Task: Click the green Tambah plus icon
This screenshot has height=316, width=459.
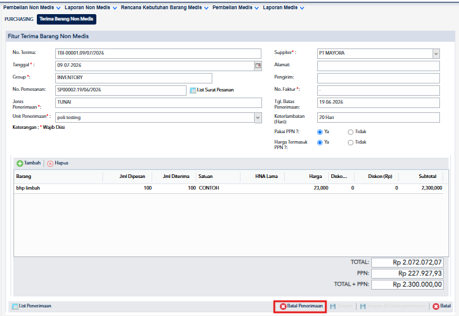Action: click(x=20, y=164)
